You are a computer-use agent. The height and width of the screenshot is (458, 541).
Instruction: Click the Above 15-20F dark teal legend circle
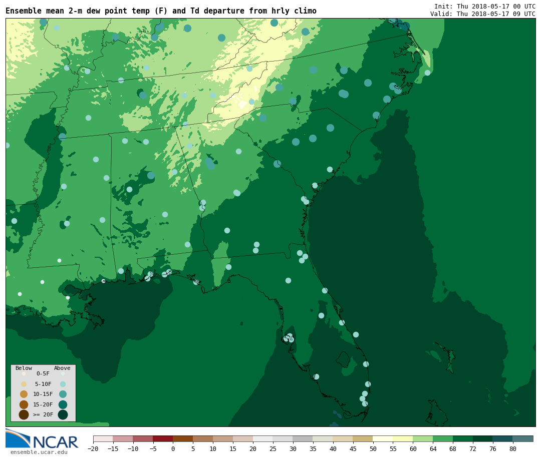63,404
